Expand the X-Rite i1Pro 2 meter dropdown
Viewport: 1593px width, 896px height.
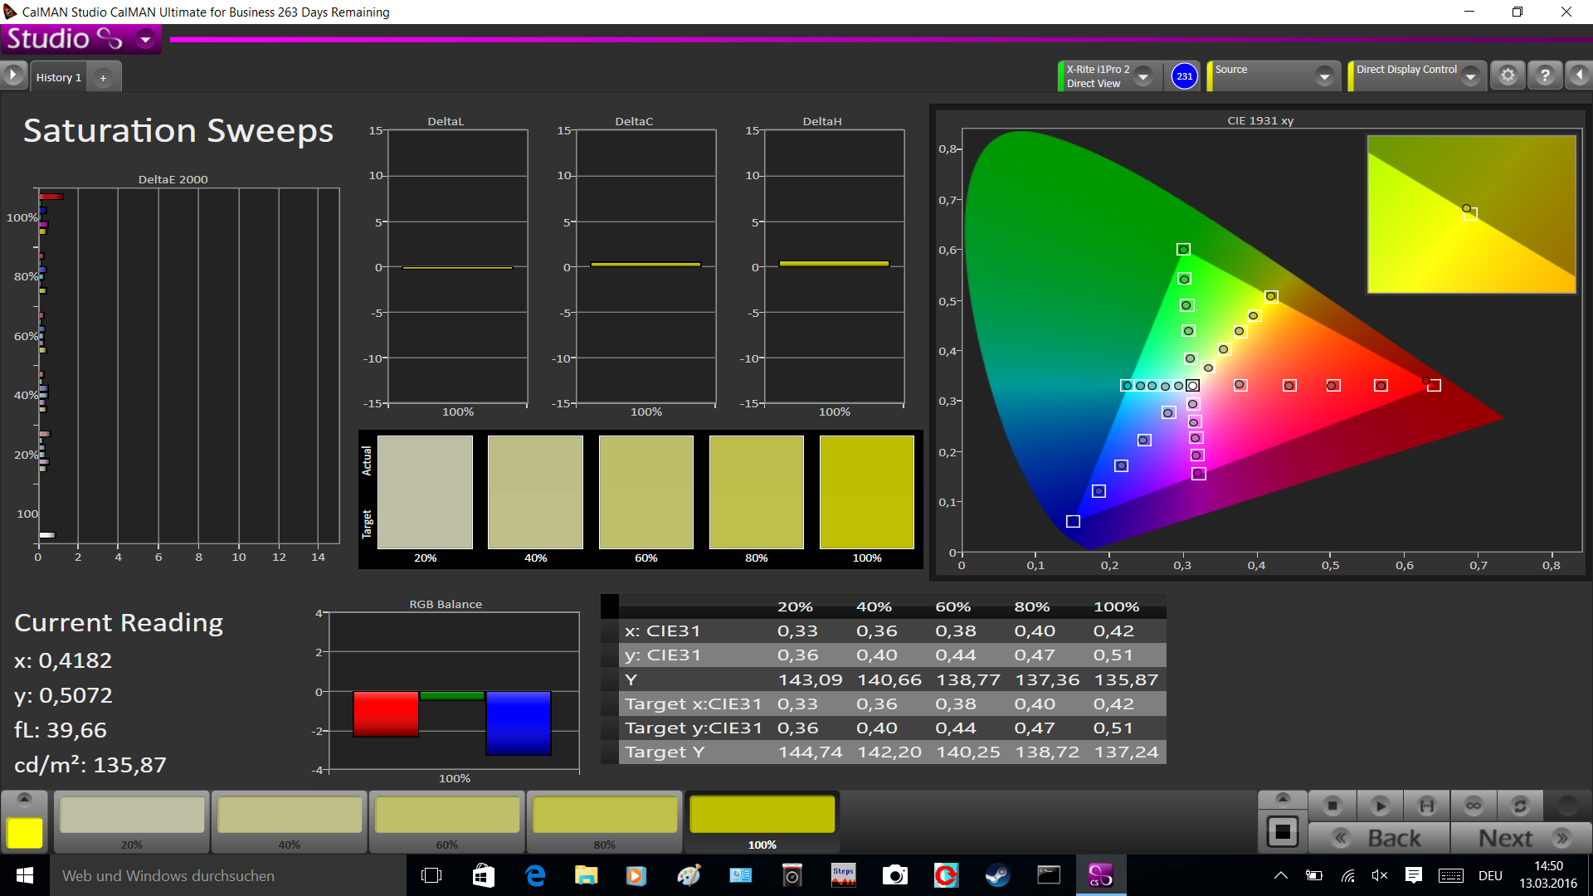pyautogui.click(x=1143, y=76)
